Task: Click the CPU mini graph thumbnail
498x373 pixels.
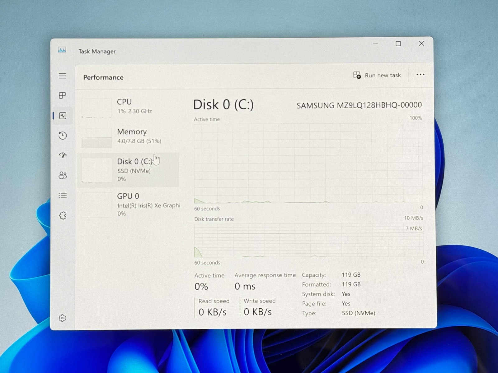Action: (x=97, y=108)
